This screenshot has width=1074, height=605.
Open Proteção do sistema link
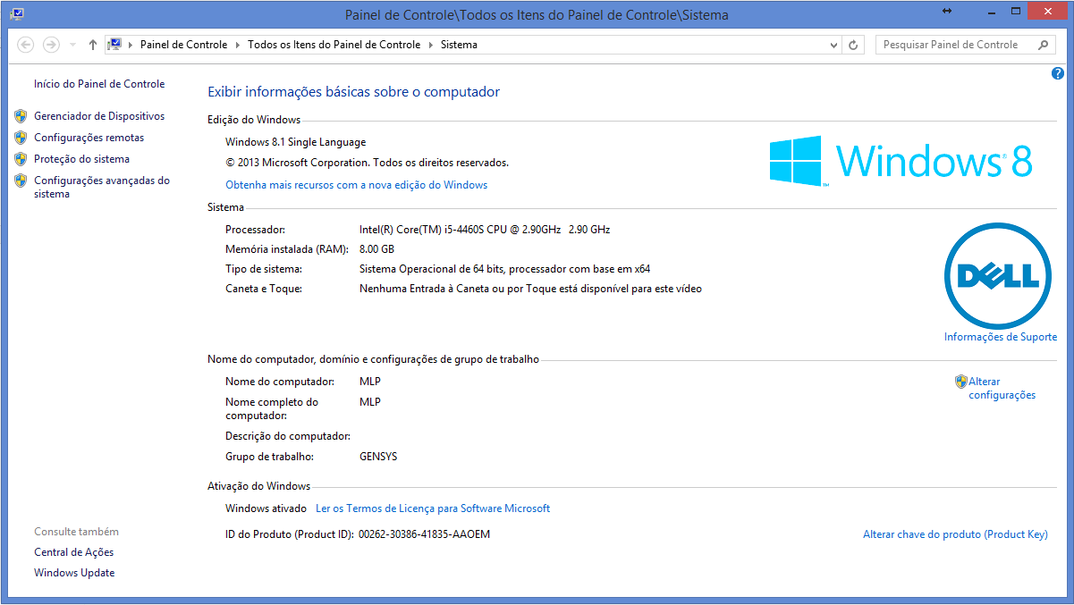[81, 159]
